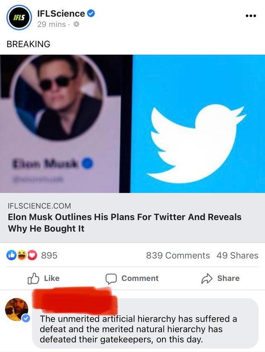The height and width of the screenshot is (352, 265).
Task: Click the thumbs-up reaction icon
Action: pos(12,255)
